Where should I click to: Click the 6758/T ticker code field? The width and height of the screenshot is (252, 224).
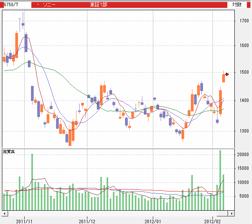click(17, 4)
